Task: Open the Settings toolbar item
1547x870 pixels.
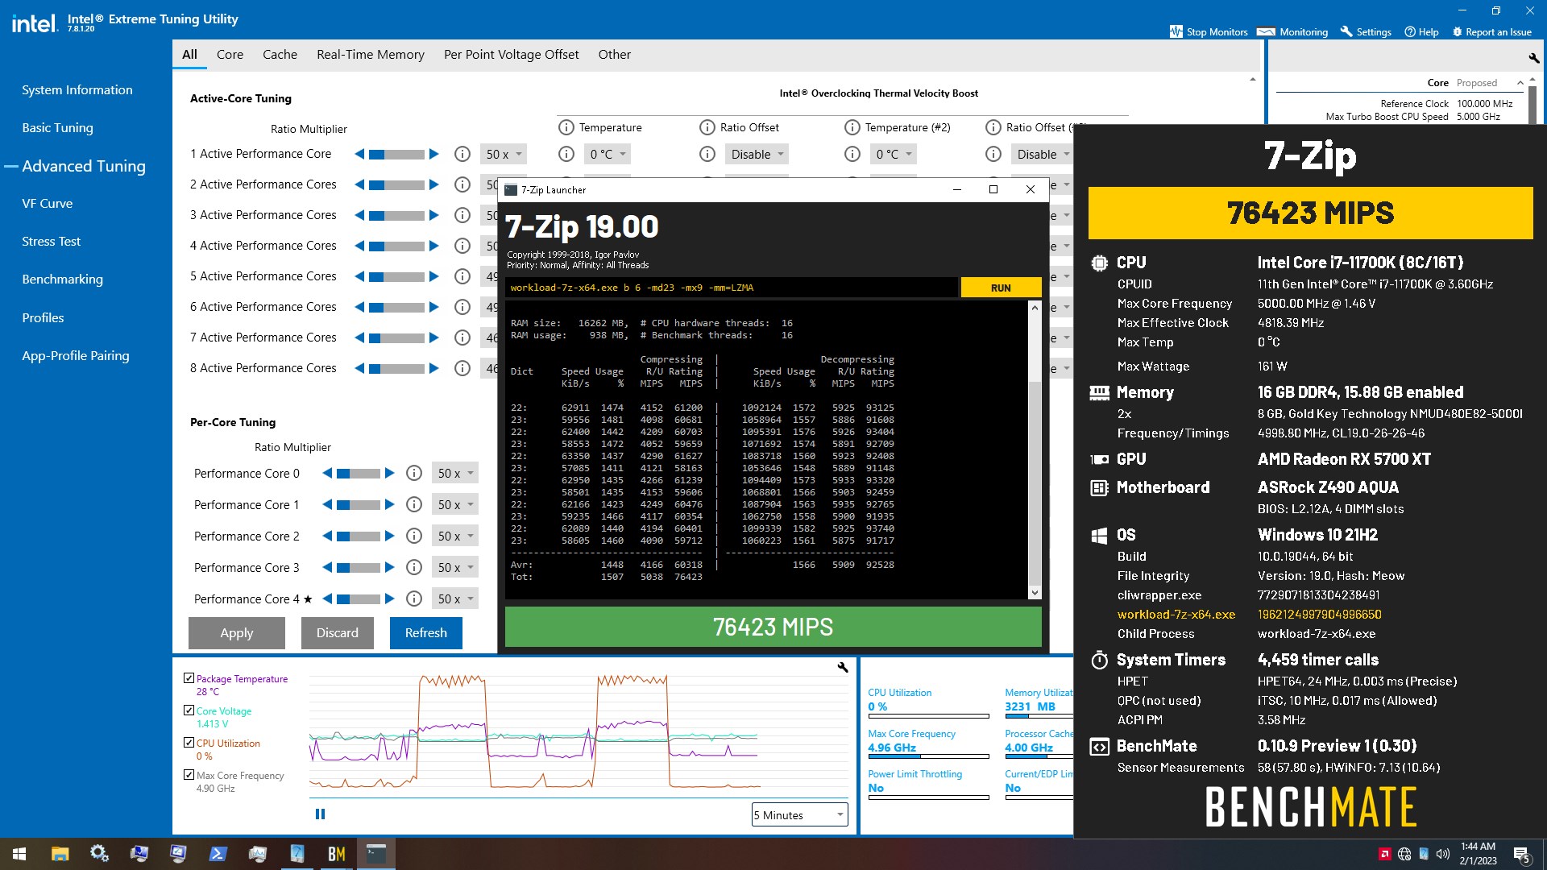Action: [x=1366, y=32]
